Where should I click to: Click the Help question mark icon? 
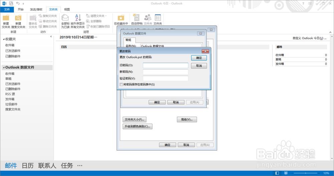[x=303, y=3]
